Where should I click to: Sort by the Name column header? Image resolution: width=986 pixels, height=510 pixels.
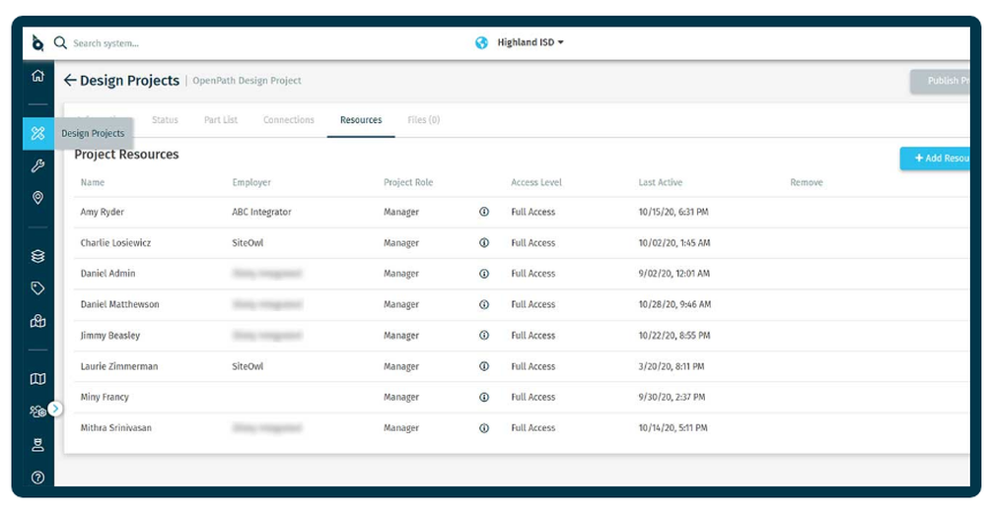point(93,183)
